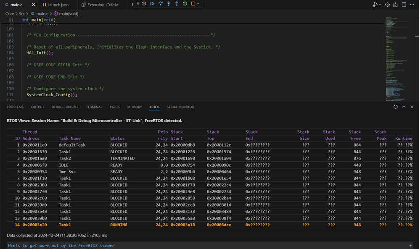Click the RUNNING status cell
The height and width of the screenshot is (249, 420).
point(119,225)
